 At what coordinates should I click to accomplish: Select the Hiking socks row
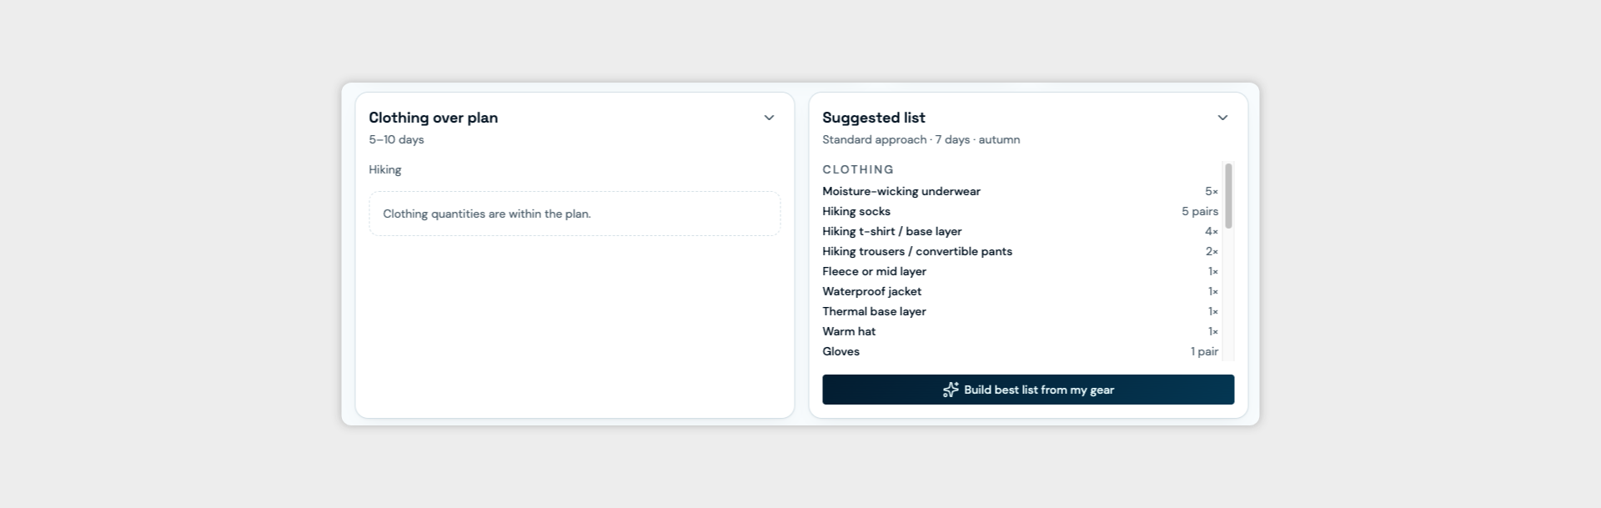(x=1020, y=211)
